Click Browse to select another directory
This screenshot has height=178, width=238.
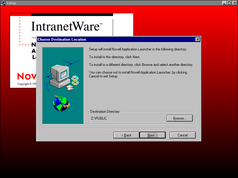180,118
